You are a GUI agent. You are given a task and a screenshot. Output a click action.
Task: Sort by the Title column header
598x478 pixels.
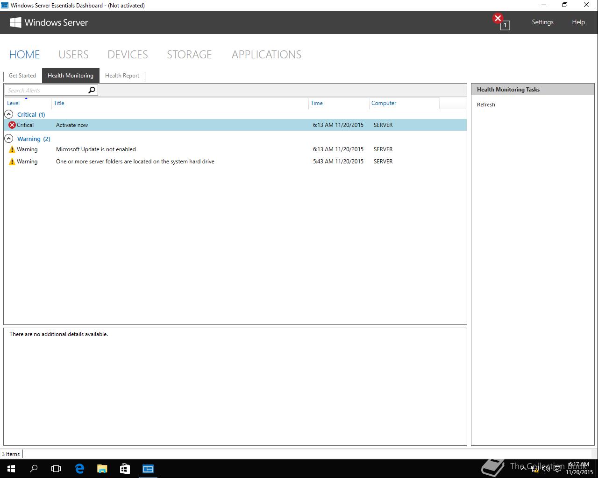[x=180, y=103]
